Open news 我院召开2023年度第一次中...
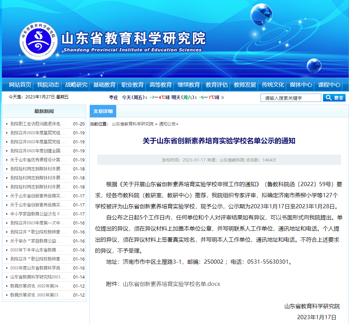 [38, 223]
